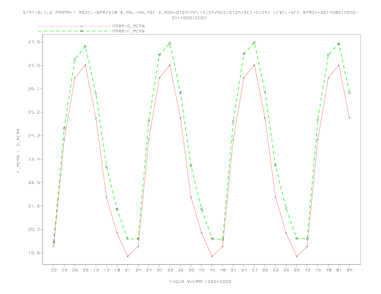Click the y-axis tick label 23.4

coord(34,159)
